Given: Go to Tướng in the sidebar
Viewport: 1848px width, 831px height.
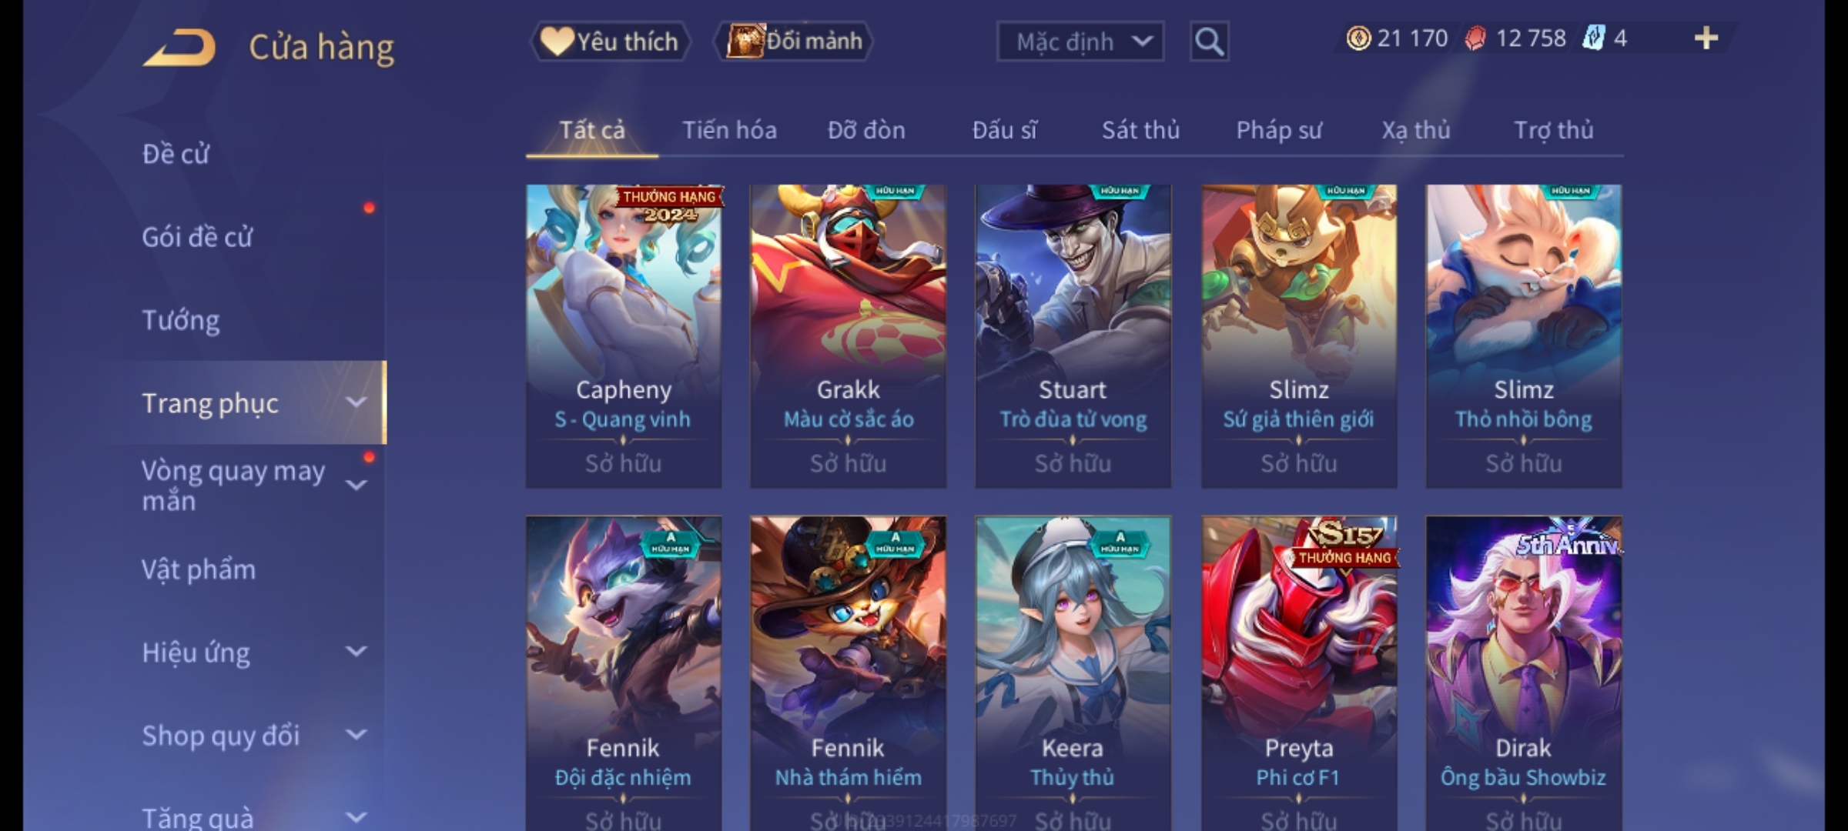Looking at the screenshot, I should 180,320.
